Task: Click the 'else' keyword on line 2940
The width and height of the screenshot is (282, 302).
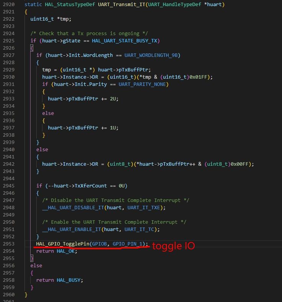Action: coord(42,150)
